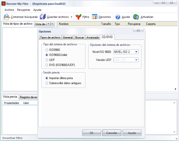179x141 pixels.
Task: Open the Guardar archivos dropdown arrow
Action: 71,17
